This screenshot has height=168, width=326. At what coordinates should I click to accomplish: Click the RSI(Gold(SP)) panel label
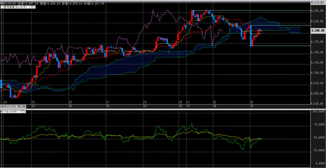[x=10, y=112]
